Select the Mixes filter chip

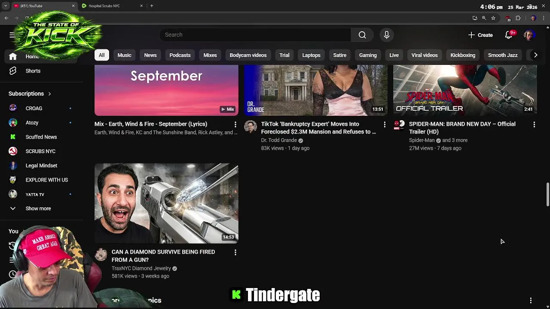tap(210, 55)
